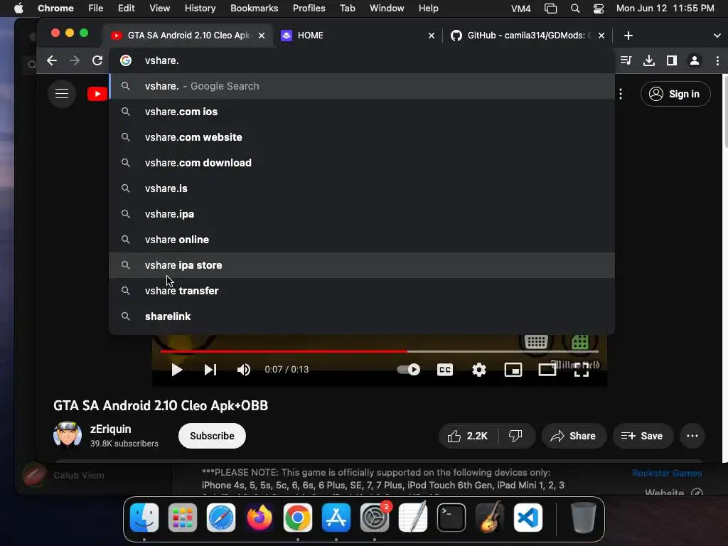Viewport: 728px width, 546px height.
Task: Select suggestion 'vshare transfer'
Action: point(362,291)
